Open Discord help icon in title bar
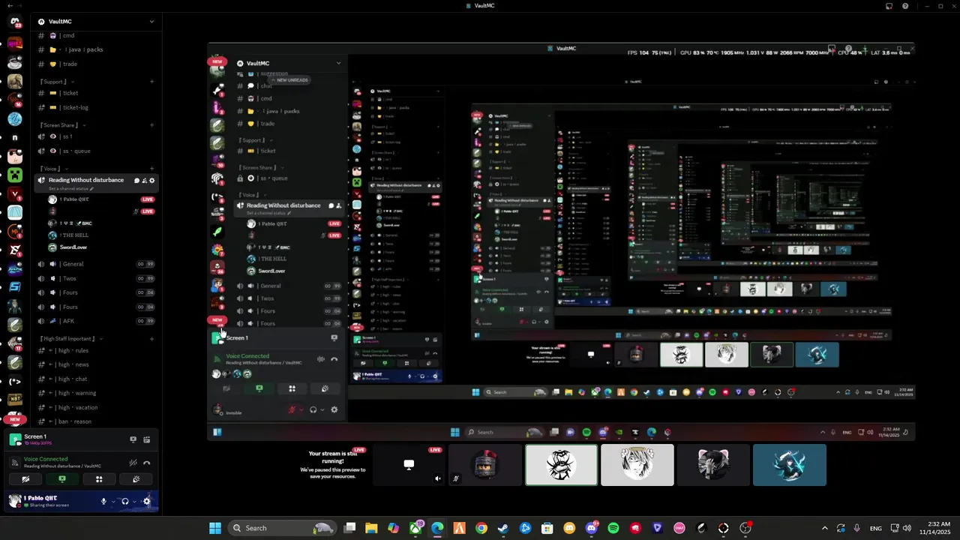The image size is (960, 540). point(905,6)
